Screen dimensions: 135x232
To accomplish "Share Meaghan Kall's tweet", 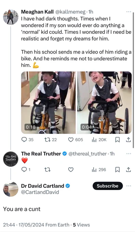I will [128, 140].
